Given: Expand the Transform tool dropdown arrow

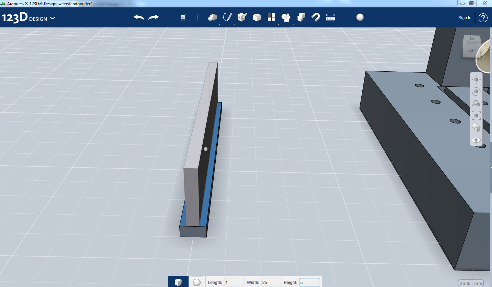Looking at the screenshot, I should click(190, 25).
